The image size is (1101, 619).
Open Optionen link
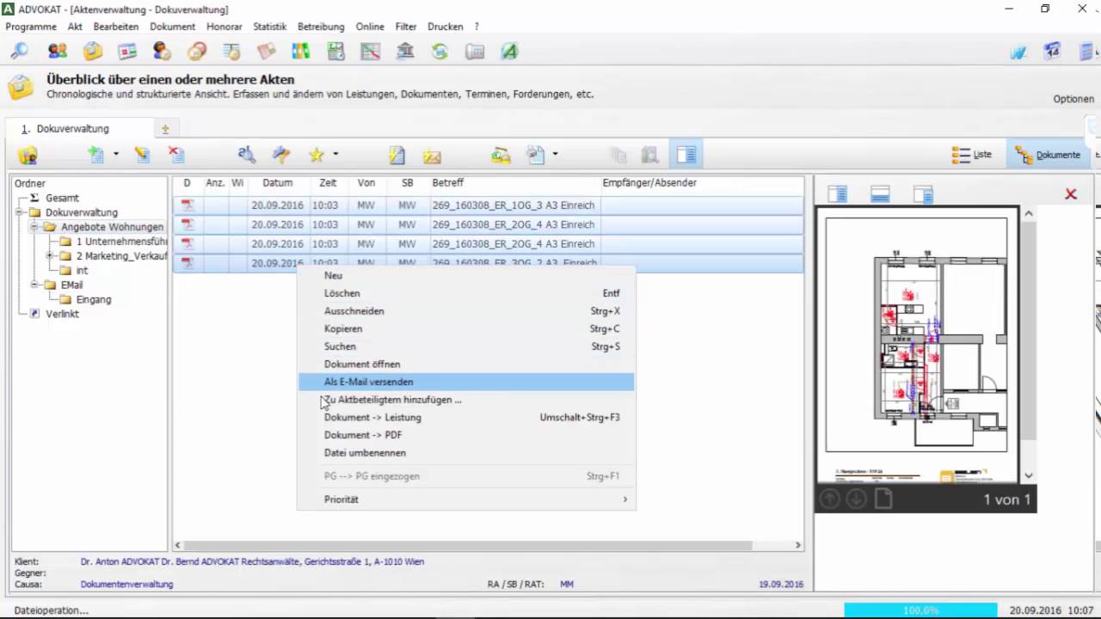(x=1073, y=99)
